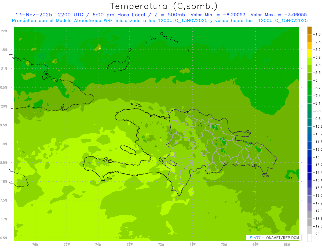Viewport: 322px width, 248px height.
Task: Click the '74W' longitude label
Action: [x=98, y=245]
